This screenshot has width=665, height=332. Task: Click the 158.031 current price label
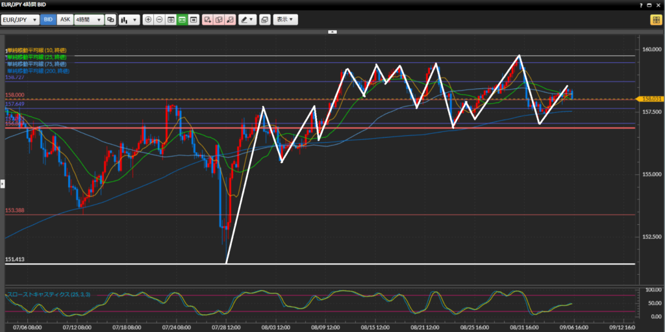650,99
